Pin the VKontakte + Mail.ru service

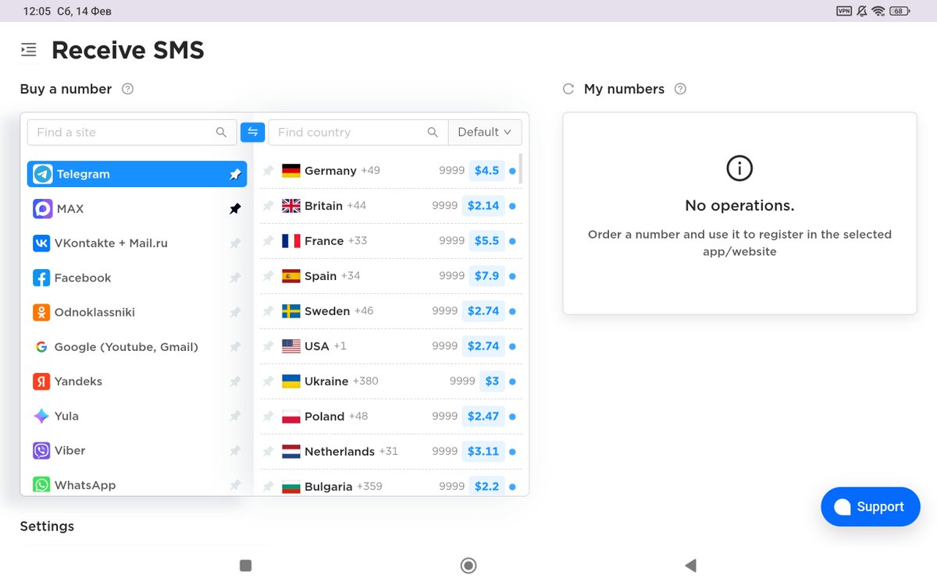click(235, 243)
